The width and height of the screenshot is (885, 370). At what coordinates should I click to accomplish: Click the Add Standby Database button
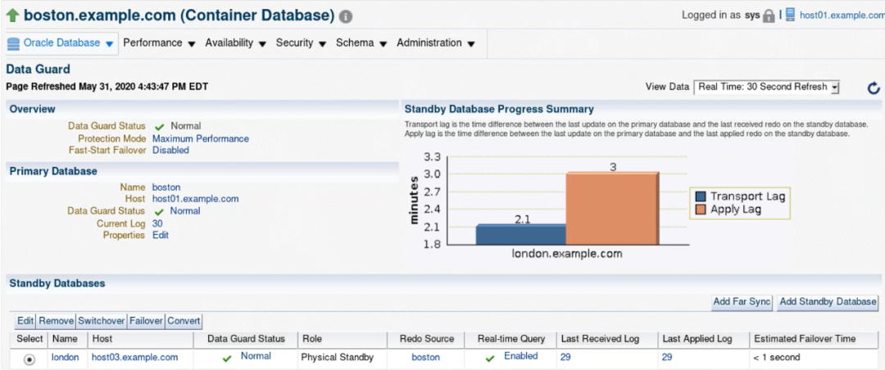pos(828,302)
